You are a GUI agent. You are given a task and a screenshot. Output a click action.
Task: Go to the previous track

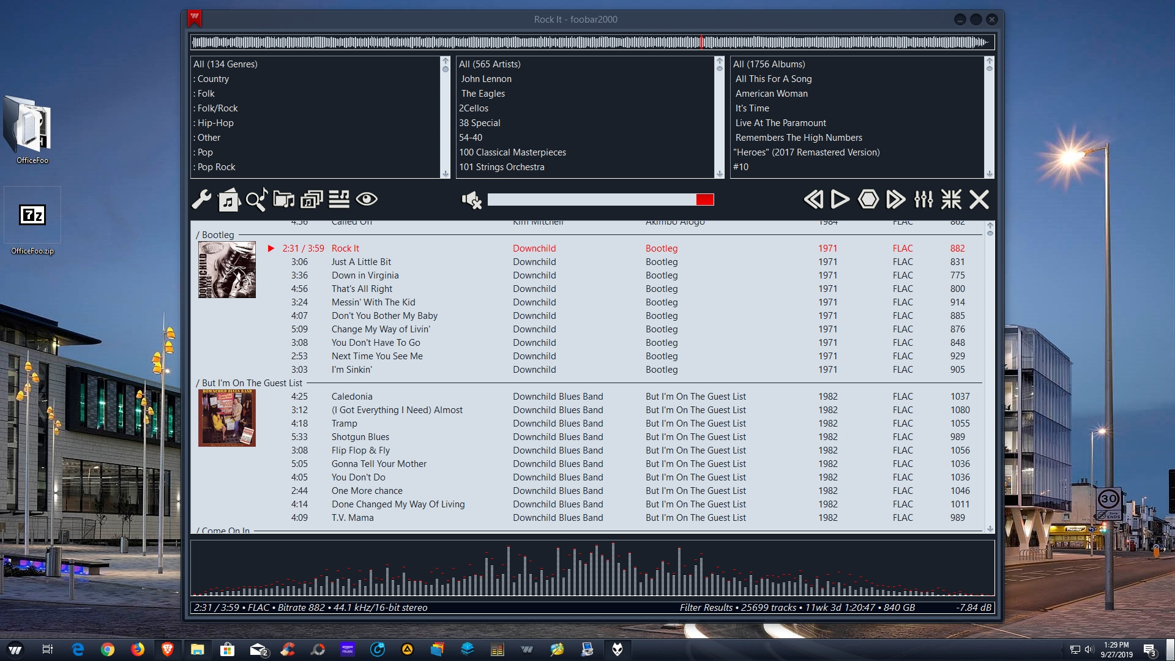pyautogui.click(x=813, y=200)
